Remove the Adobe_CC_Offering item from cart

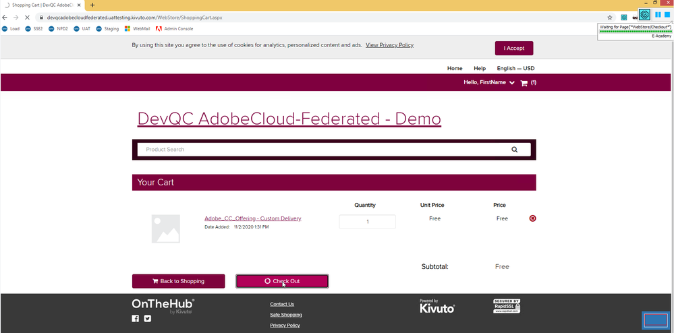point(533,218)
